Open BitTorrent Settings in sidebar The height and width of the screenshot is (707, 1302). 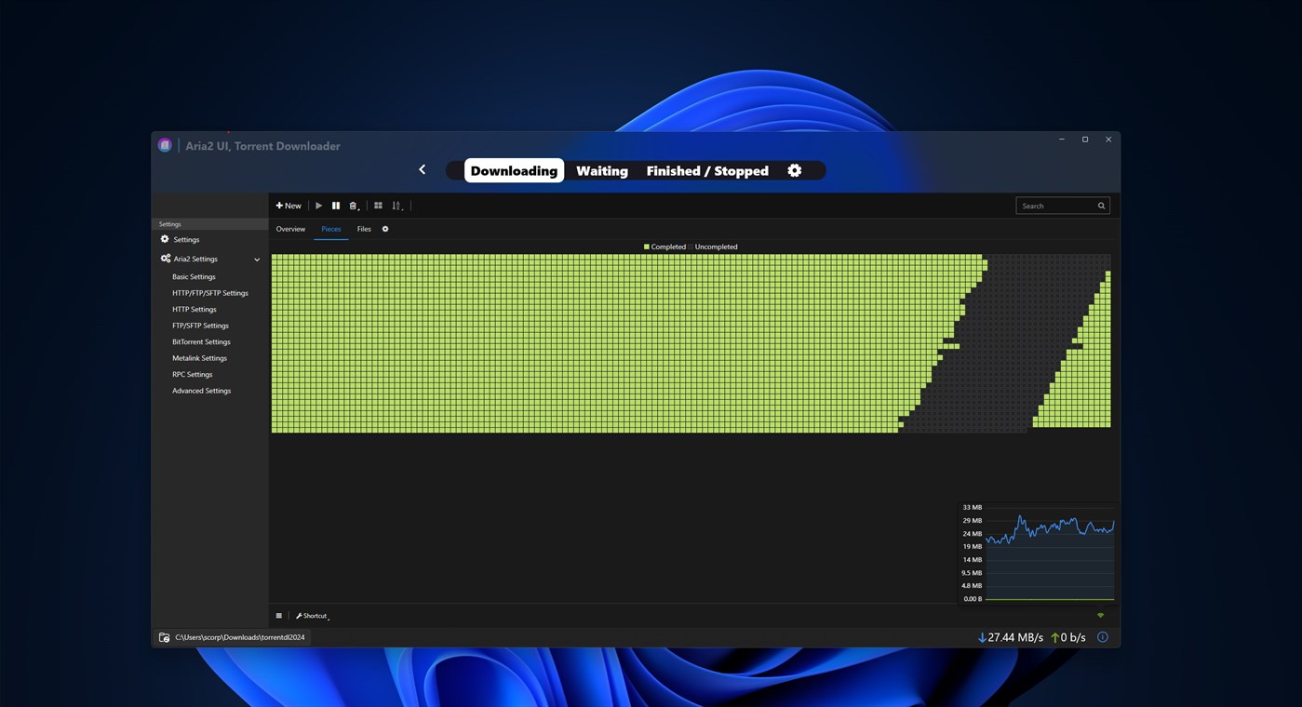tap(201, 341)
